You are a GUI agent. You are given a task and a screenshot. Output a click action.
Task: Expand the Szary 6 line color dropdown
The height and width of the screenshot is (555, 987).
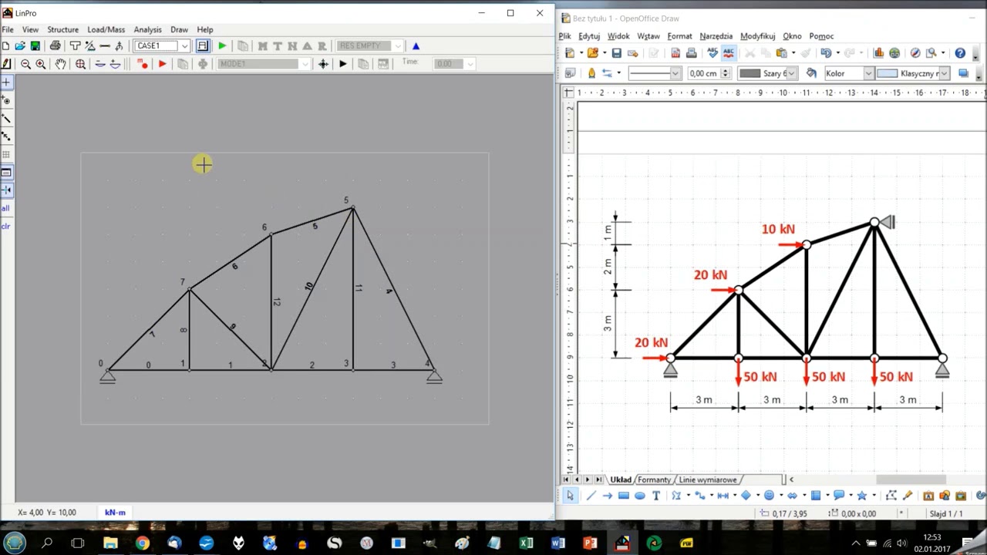point(793,73)
